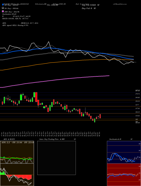Open the empty Intra Day Trading Price panel
The height and width of the screenshot is (186, 141).
tap(56, 158)
